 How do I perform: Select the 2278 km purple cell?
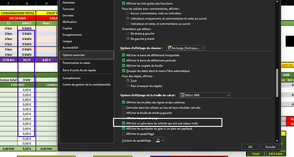[x=9, y=60]
